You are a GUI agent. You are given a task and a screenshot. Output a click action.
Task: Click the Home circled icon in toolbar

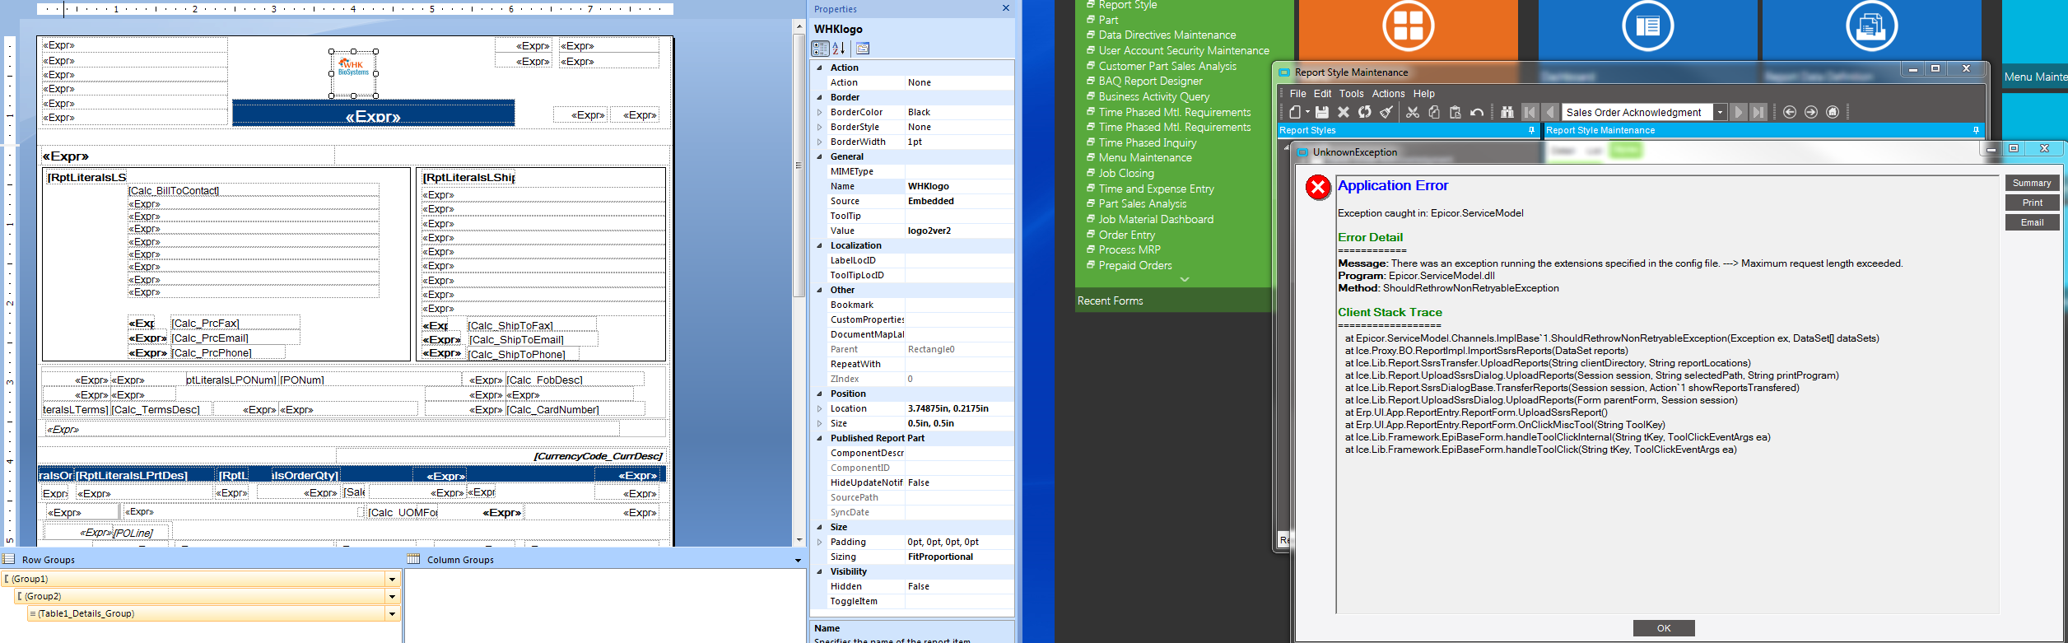[x=1833, y=112]
